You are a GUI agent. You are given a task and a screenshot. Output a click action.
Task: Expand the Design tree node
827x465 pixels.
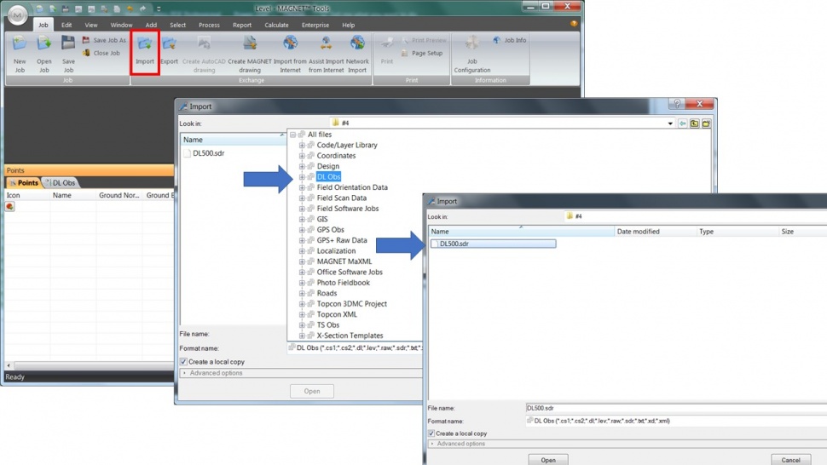[302, 166]
